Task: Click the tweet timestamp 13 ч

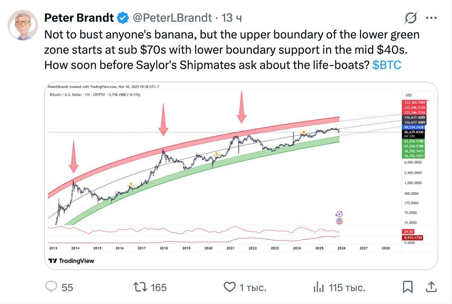Action: pyautogui.click(x=231, y=18)
